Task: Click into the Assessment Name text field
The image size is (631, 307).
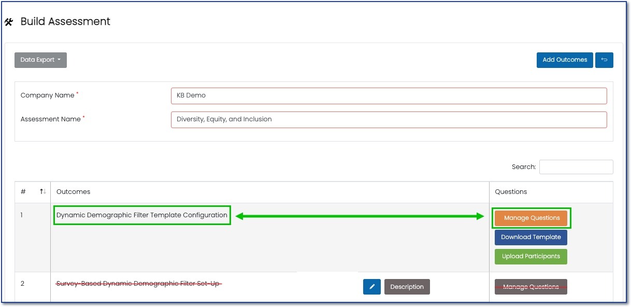Action: coord(389,119)
